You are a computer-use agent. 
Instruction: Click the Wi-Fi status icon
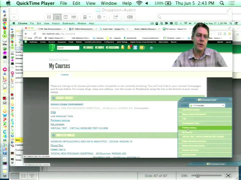(139, 3)
